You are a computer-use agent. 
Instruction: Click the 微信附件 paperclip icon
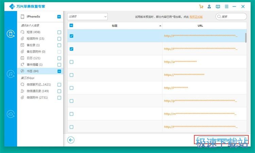pyautogui.click(x=22, y=97)
